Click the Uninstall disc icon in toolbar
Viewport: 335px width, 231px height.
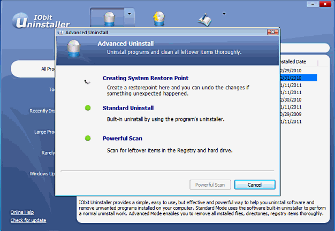109,18
